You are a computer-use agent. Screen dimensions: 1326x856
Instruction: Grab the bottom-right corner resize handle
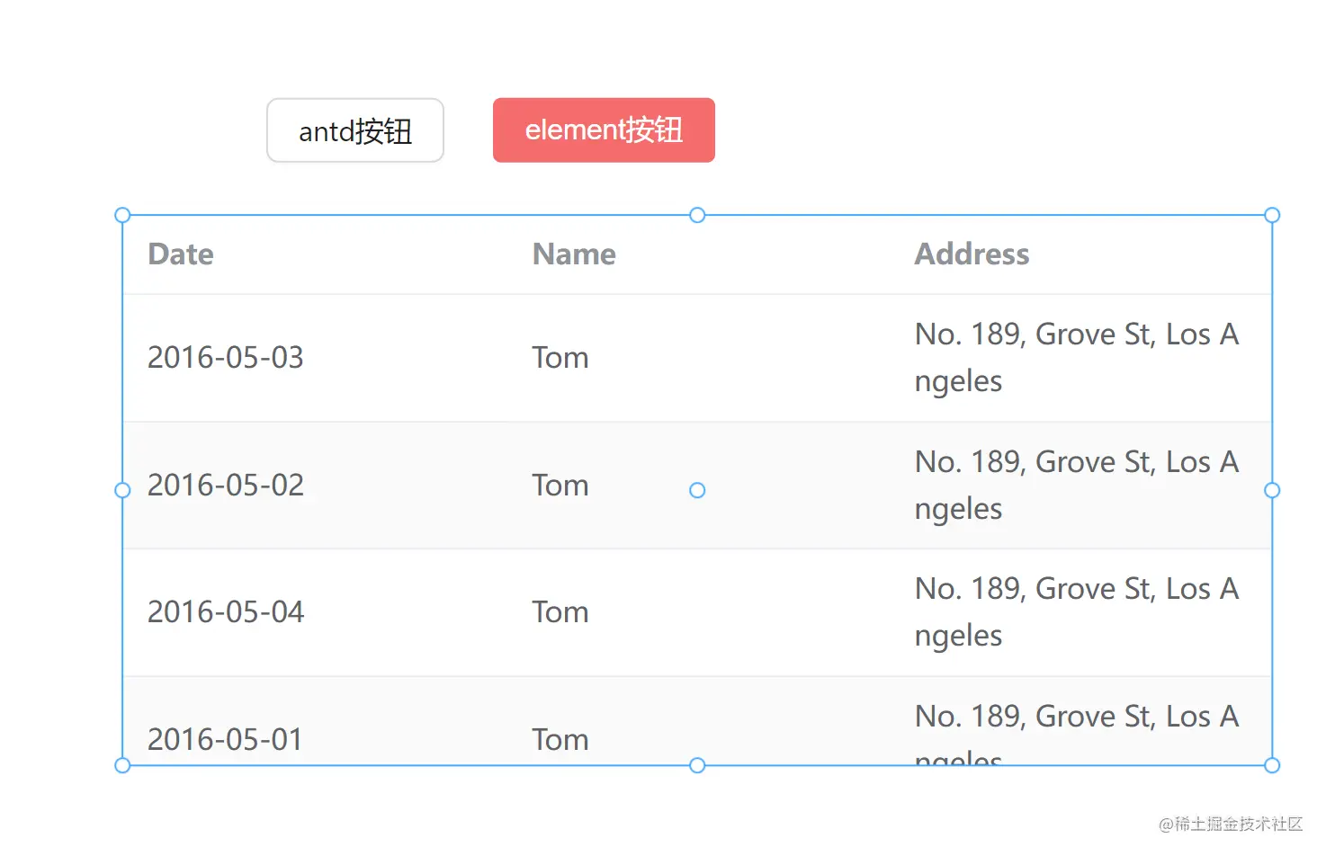tap(1272, 765)
